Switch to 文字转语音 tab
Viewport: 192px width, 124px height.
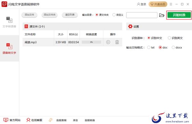(9, 22)
